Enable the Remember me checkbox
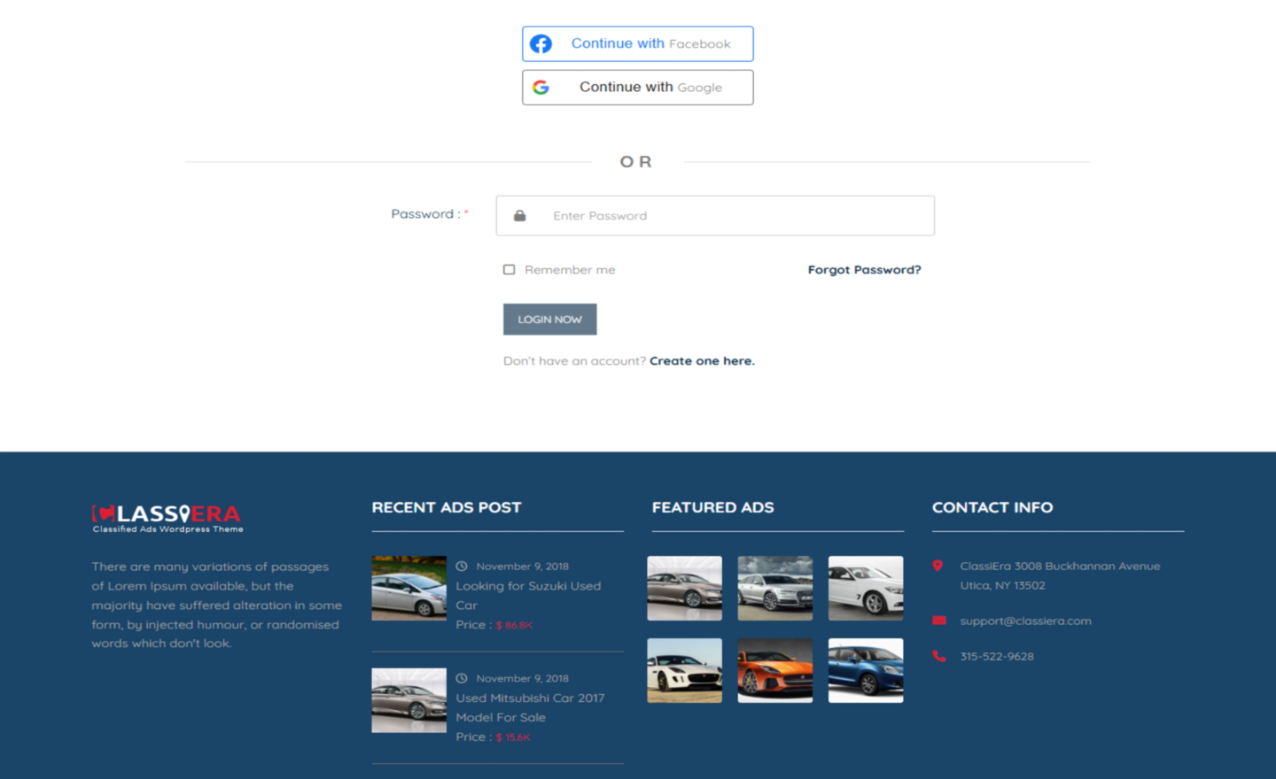This screenshot has height=779, width=1276. [x=510, y=270]
